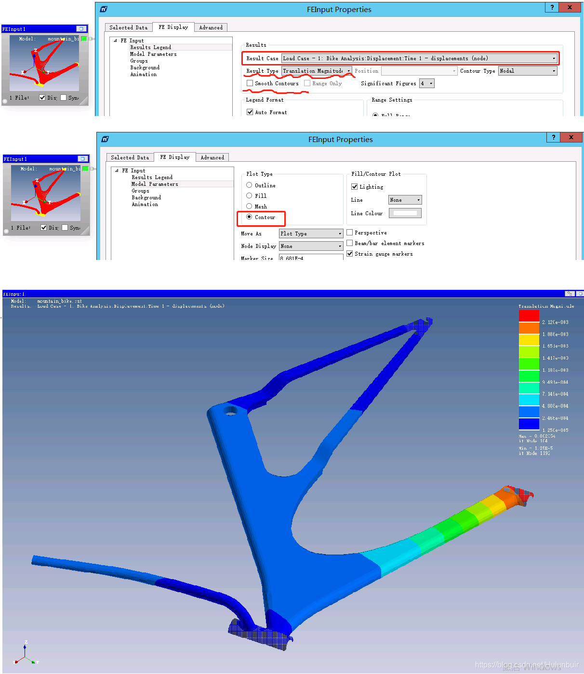This screenshot has height=674, width=584.
Task: Select the Fill plot type radio
Action: tap(249, 195)
